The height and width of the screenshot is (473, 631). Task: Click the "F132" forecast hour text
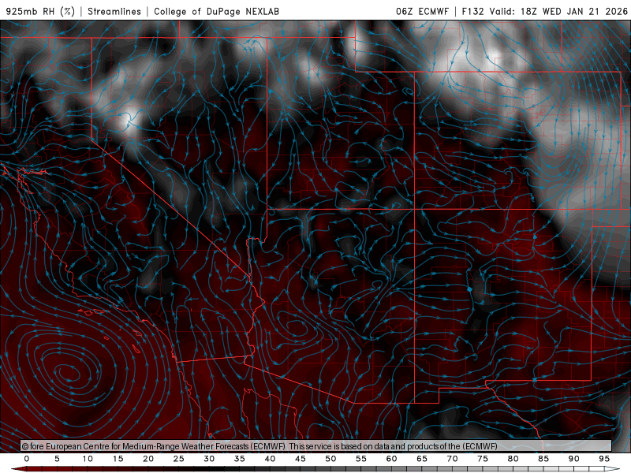pyautogui.click(x=472, y=12)
